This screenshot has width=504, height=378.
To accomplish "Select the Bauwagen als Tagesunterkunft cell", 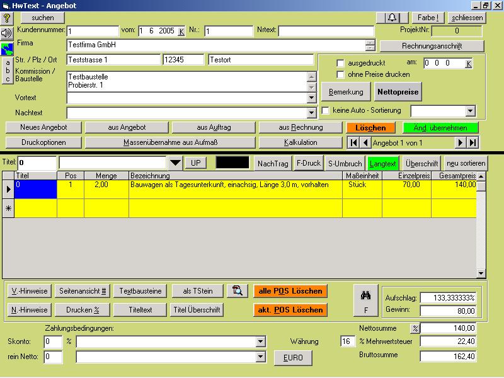I will (x=235, y=190).
